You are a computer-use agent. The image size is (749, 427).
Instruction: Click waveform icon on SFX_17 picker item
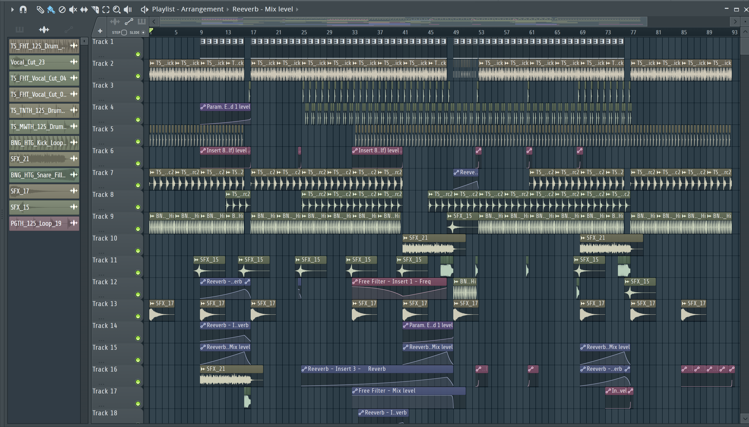[x=74, y=191]
